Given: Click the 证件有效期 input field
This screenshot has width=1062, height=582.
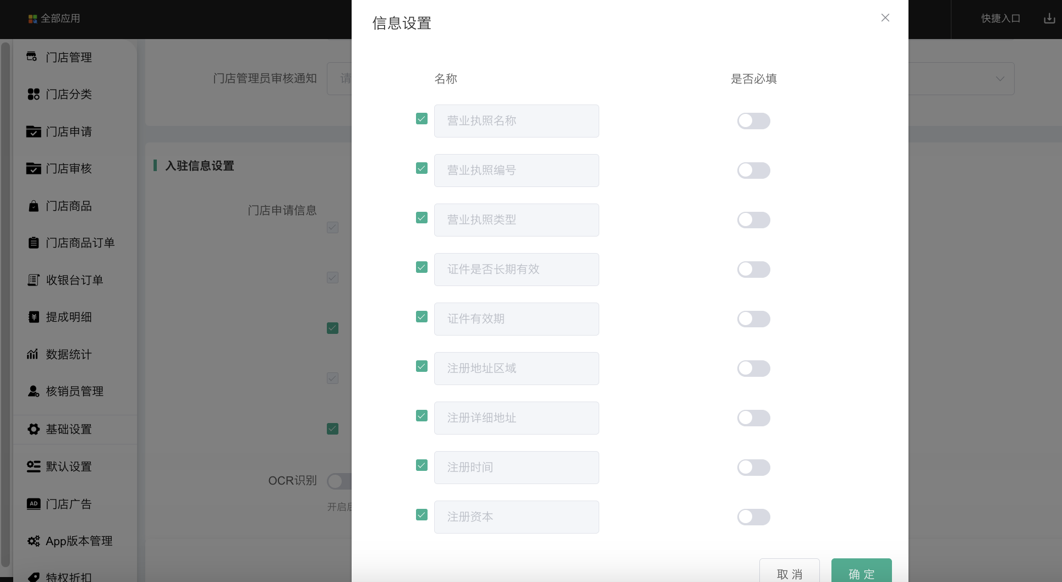Looking at the screenshot, I should click(516, 319).
